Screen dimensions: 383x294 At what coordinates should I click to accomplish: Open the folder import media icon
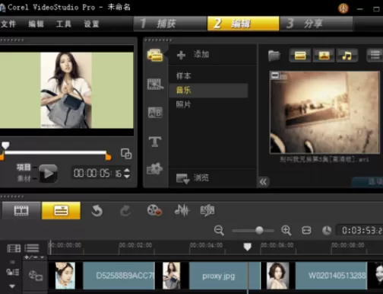coord(274,56)
